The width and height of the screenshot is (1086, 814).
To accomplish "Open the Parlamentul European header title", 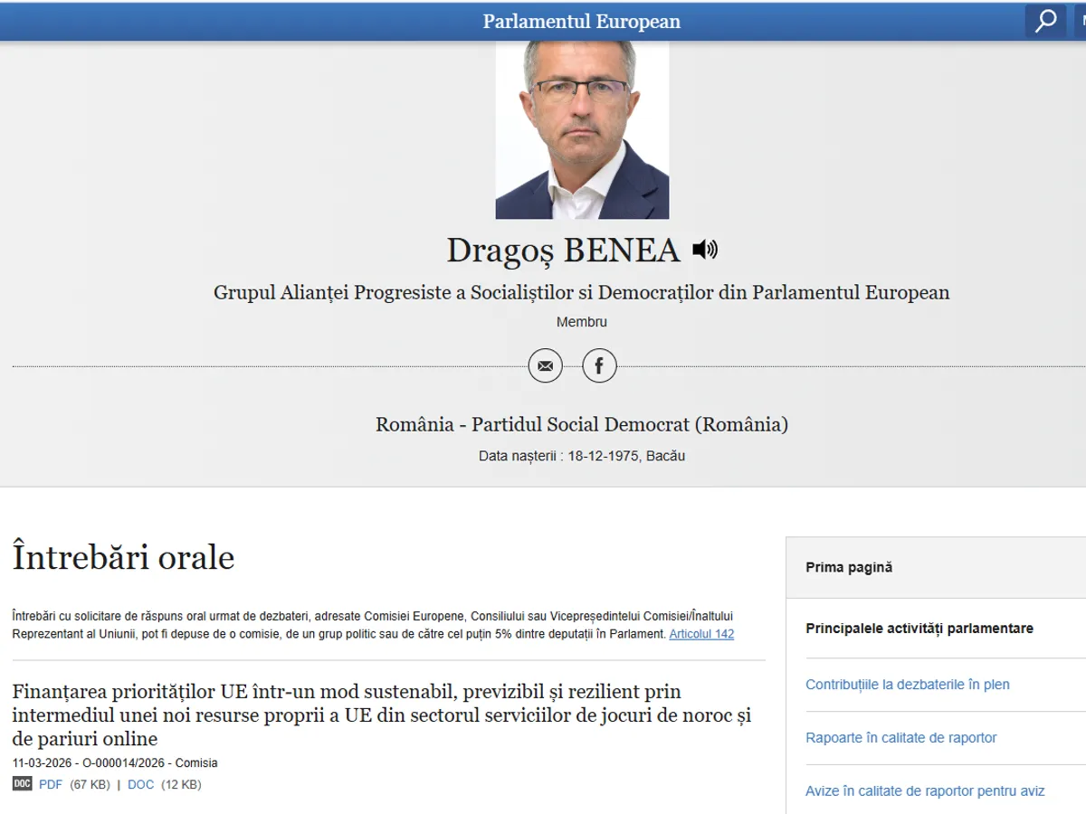I will coord(581,21).
